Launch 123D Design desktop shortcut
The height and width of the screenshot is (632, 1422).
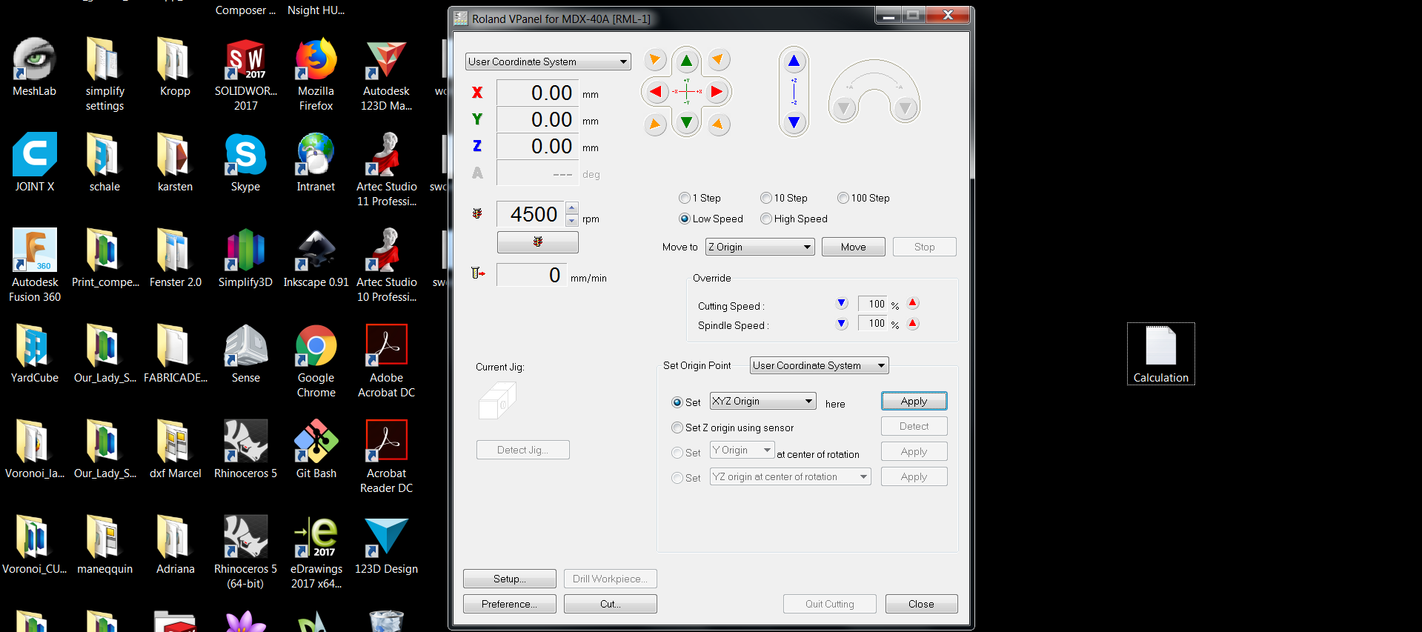pyautogui.click(x=387, y=545)
